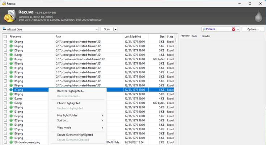Click the Recuva icon in title bar
The width and height of the screenshot is (266, 145).
[4, 3]
